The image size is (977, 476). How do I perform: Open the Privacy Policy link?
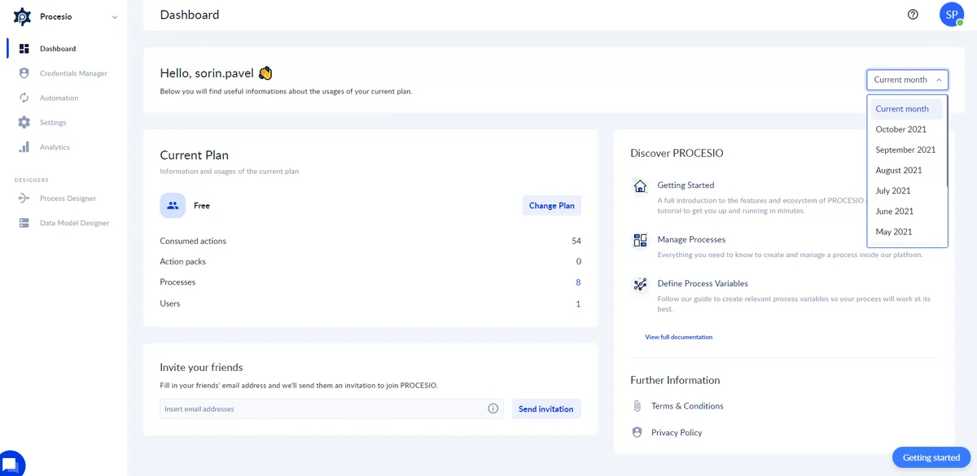(x=677, y=433)
